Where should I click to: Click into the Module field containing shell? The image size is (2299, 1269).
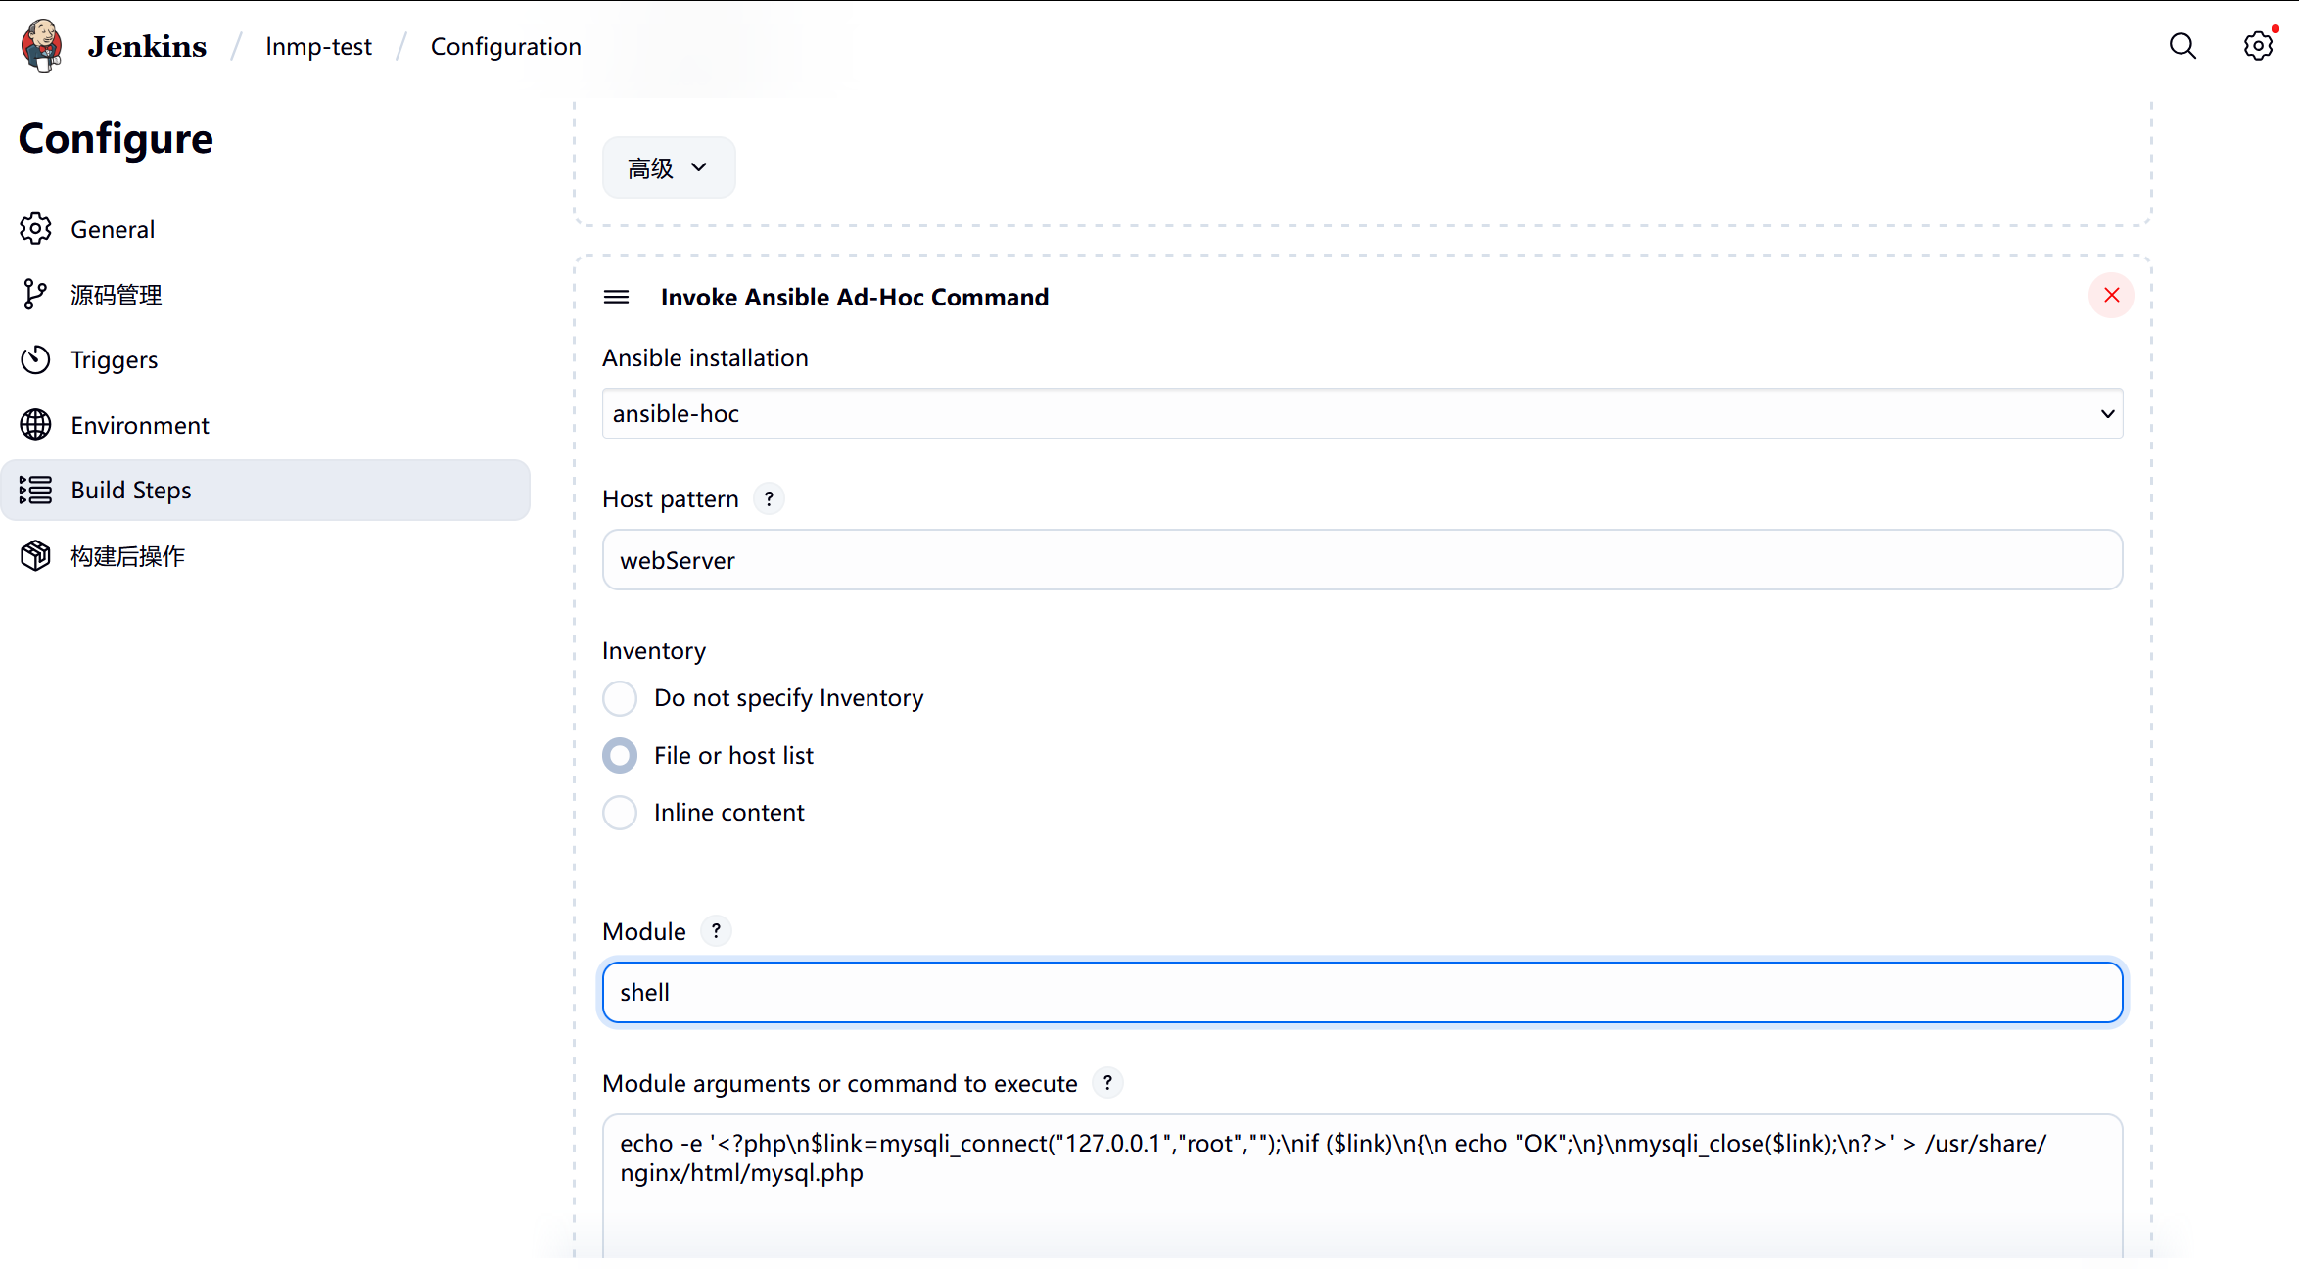coord(1362,993)
